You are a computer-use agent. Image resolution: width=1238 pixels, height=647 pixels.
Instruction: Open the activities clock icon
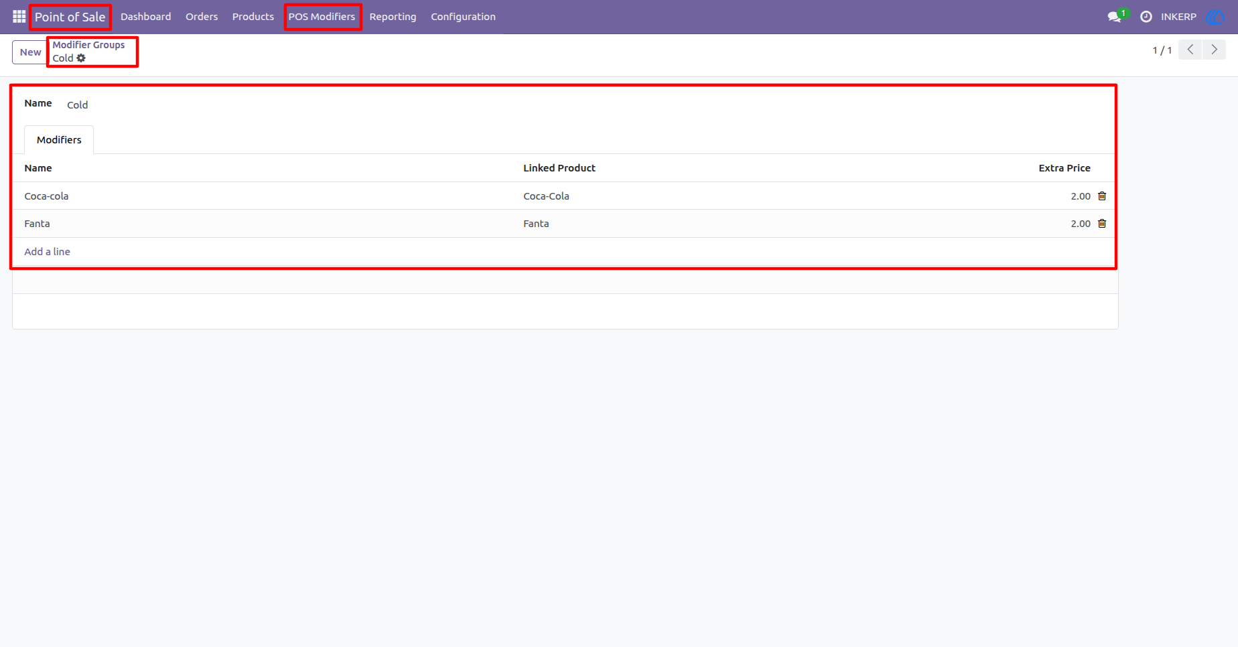point(1146,17)
